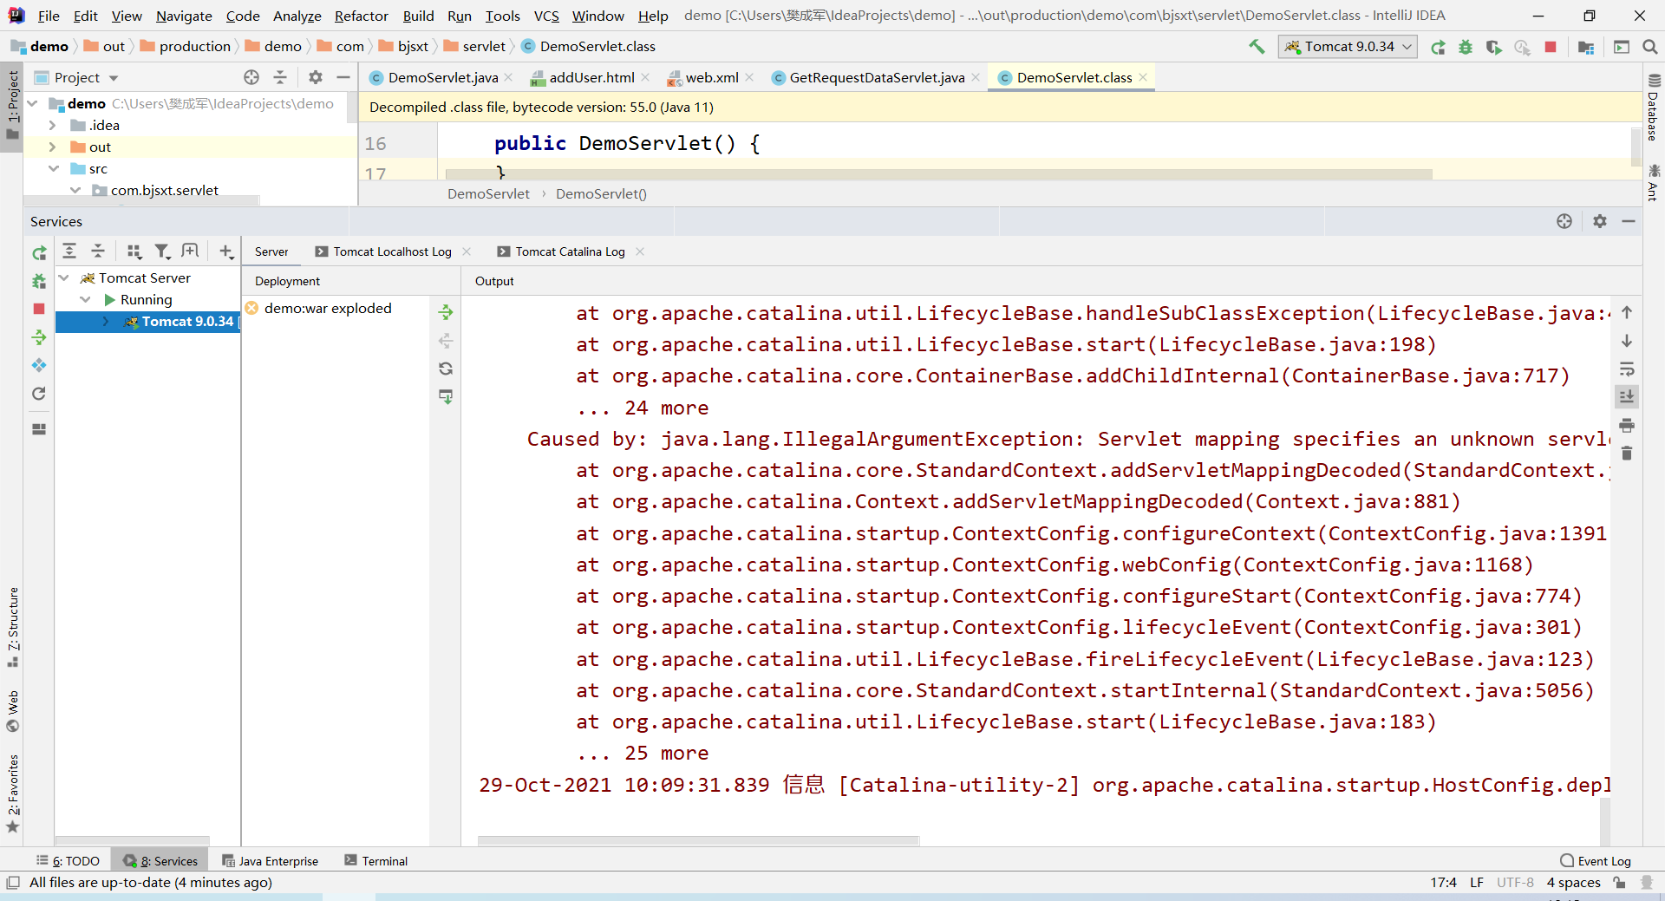Open the Tomcat Catalina Log tab

point(570,251)
